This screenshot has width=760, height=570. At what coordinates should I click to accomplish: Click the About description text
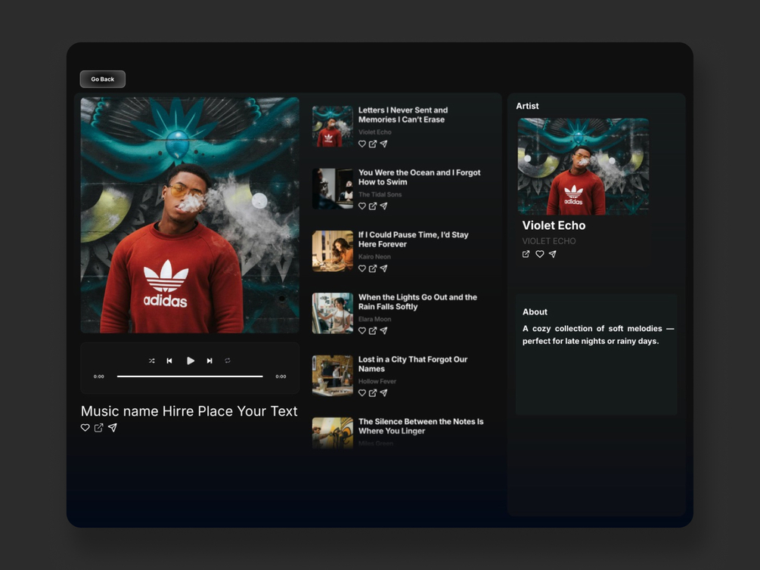[598, 335]
